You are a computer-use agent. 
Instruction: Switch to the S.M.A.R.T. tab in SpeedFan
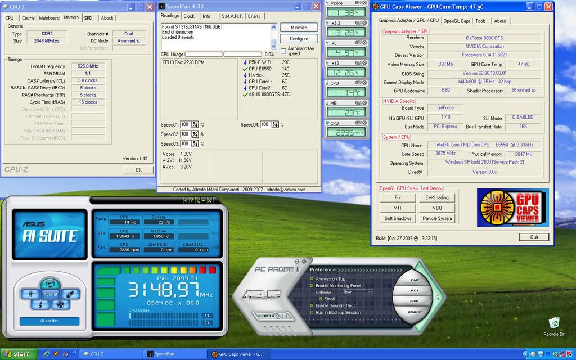(x=232, y=16)
